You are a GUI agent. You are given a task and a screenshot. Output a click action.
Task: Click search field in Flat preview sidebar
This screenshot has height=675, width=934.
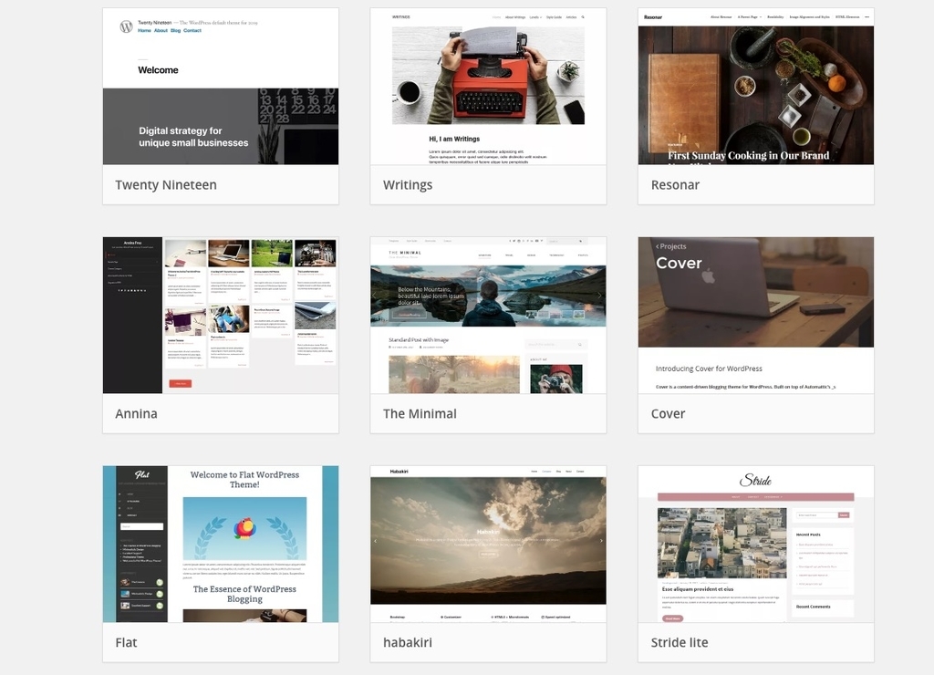[x=141, y=526]
